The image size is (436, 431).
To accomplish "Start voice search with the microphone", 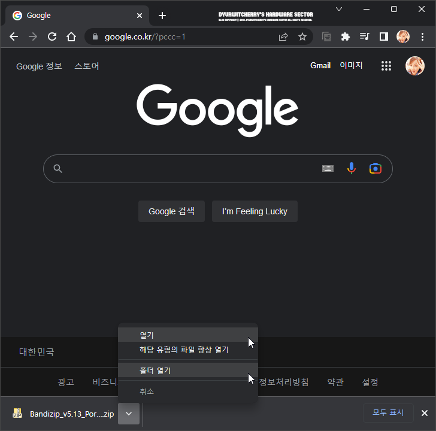I will [x=352, y=168].
